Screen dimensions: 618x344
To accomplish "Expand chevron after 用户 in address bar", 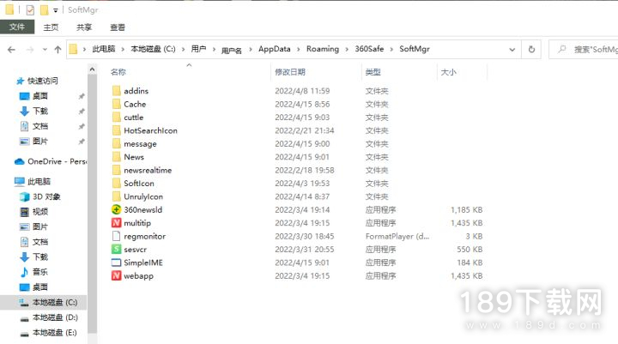I will point(214,49).
